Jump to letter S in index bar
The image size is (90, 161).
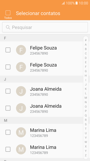click(86, 124)
